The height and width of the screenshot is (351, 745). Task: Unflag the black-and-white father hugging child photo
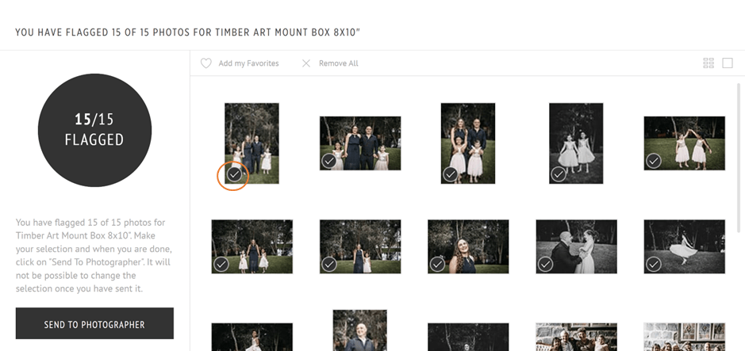point(546,265)
